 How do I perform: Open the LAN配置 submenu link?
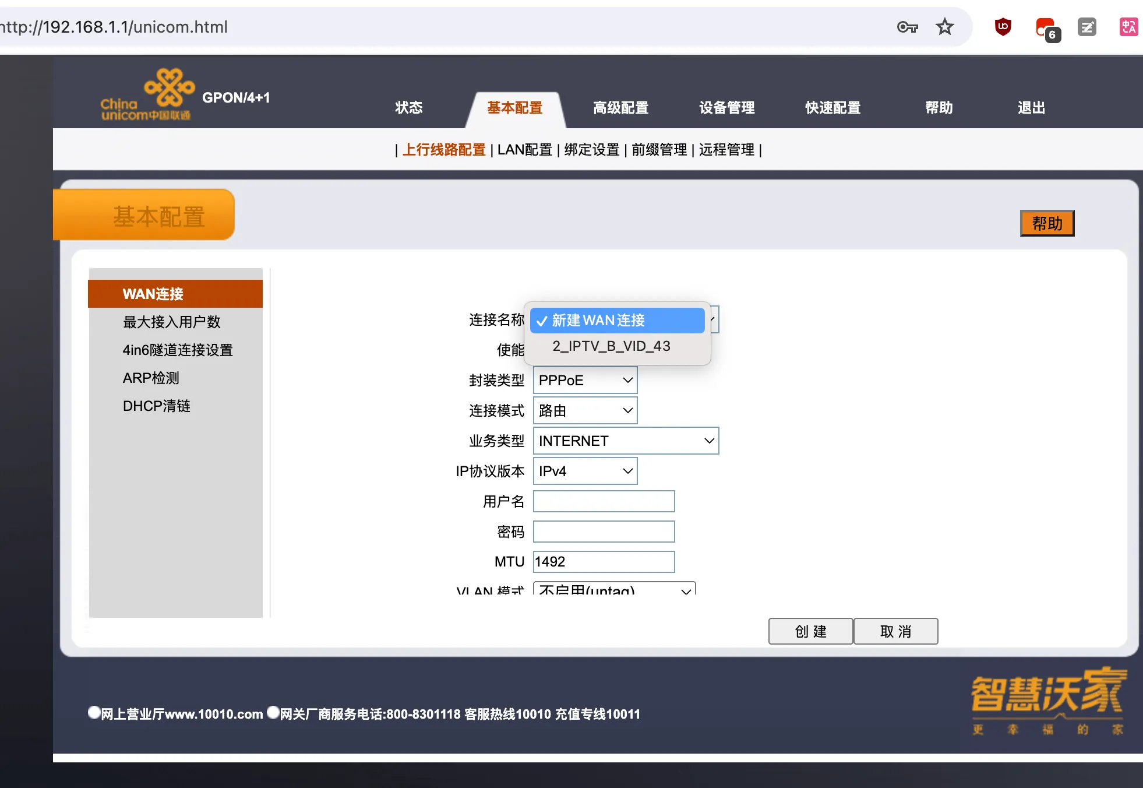pos(524,150)
